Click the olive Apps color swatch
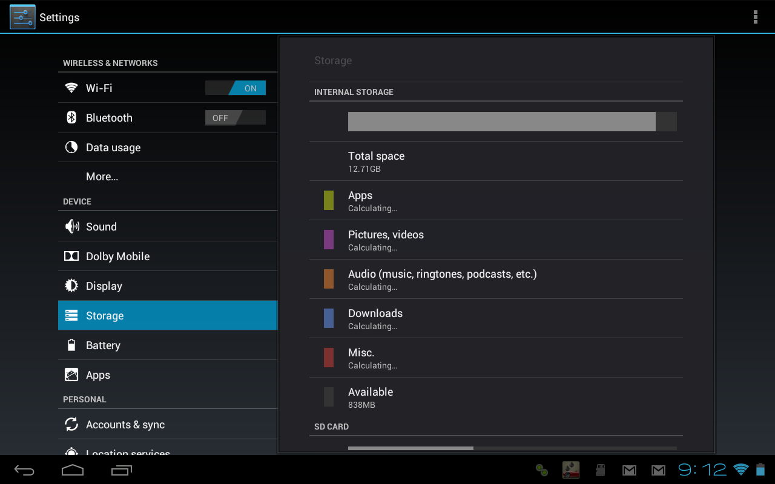 point(329,200)
